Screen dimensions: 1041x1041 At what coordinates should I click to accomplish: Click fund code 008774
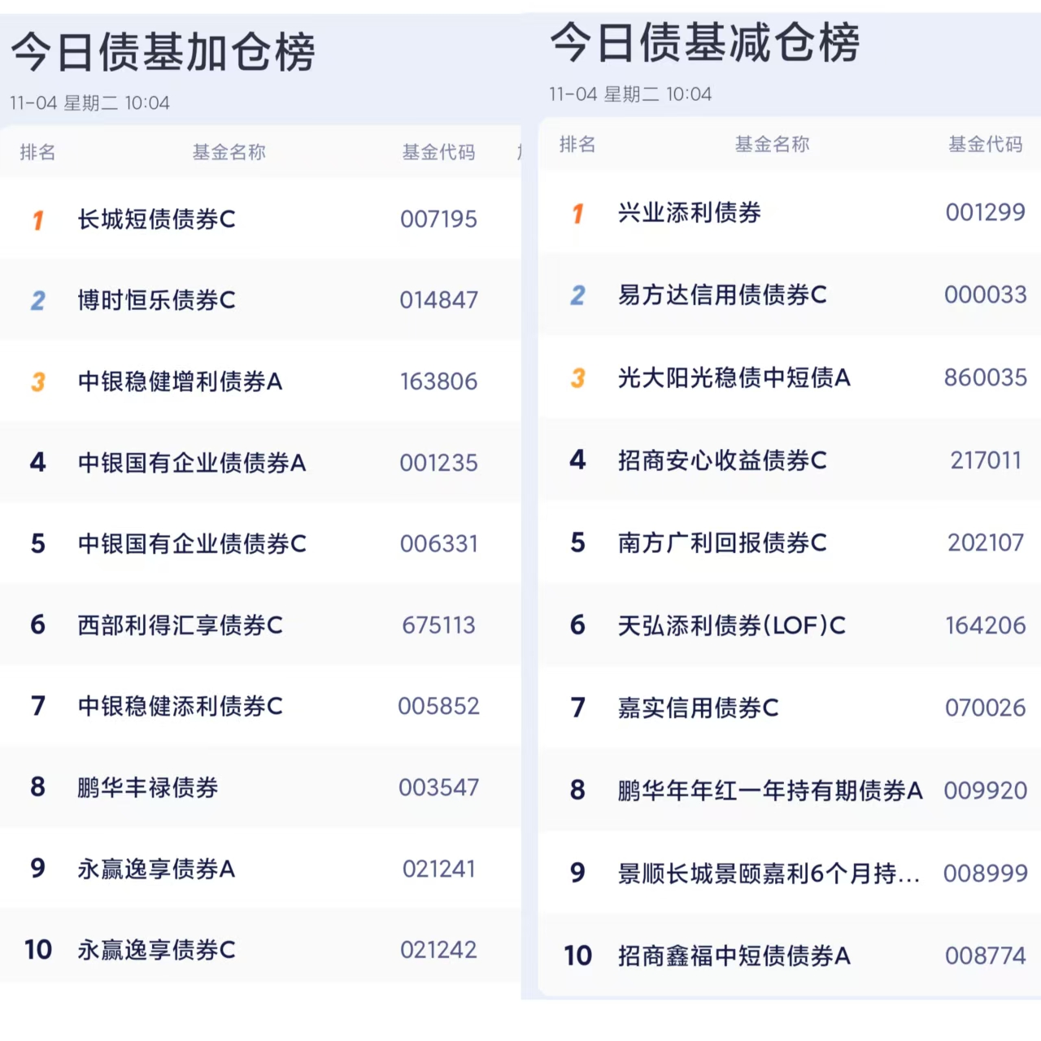[986, 956]
